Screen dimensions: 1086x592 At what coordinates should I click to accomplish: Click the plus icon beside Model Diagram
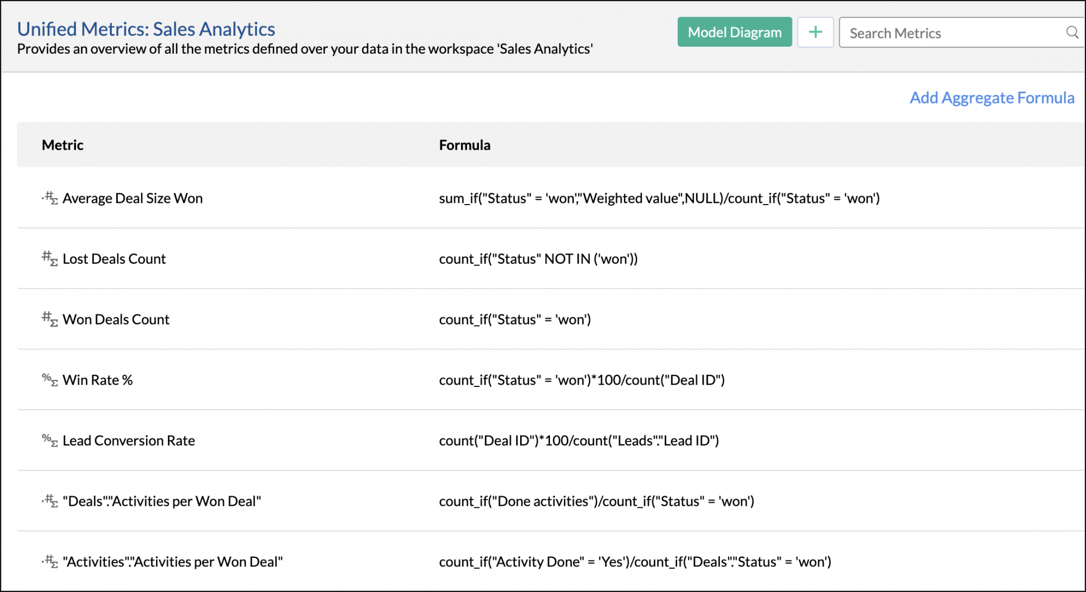[x=815, y=32]
